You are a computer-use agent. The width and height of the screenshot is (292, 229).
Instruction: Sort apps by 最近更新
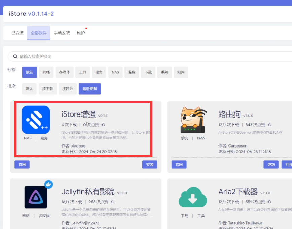click(90, 89)
